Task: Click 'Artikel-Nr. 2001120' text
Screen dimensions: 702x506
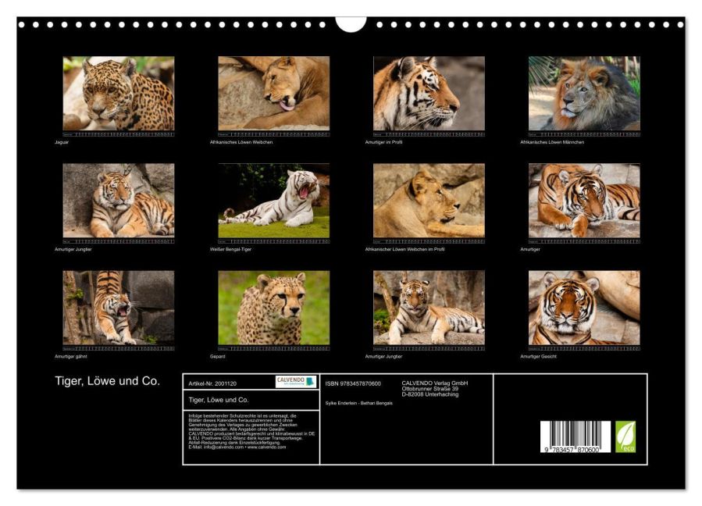Action: (x=212, y=383)
